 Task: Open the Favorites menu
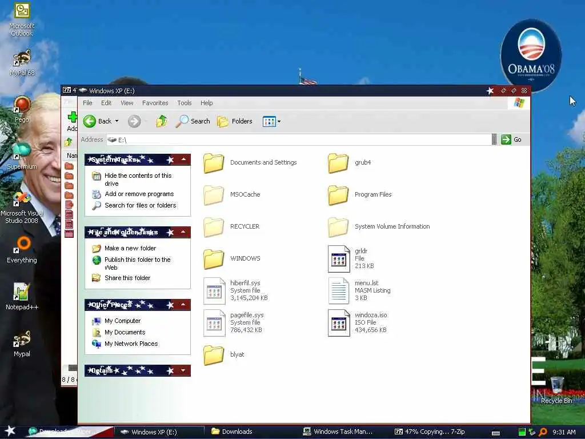tap(155, 103)
